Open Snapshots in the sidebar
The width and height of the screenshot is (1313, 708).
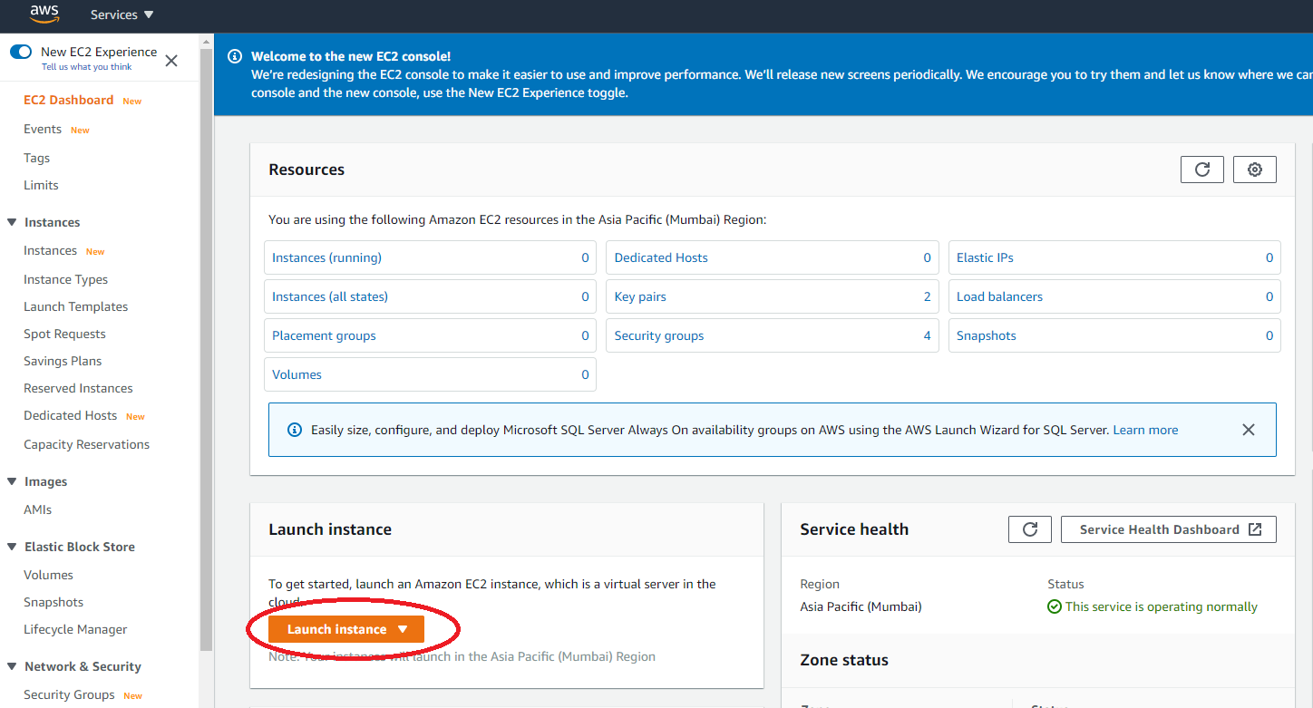[53, 602]
